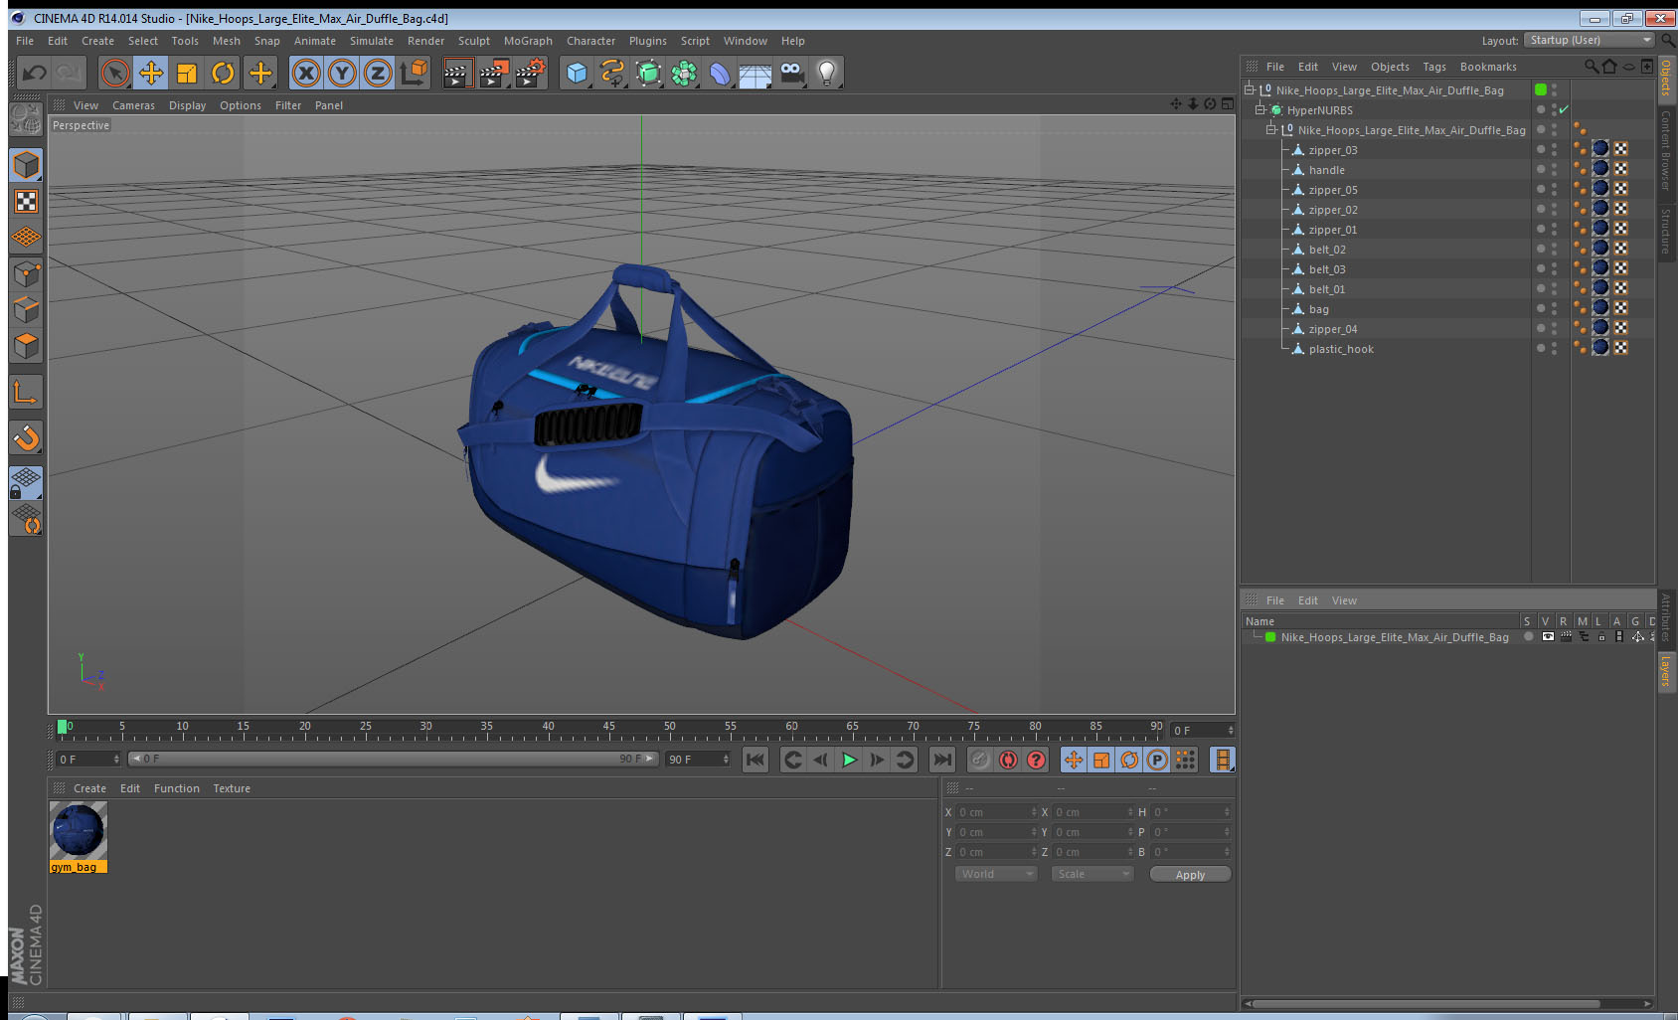Add a Camera object
Viewport: 1678px width, 1020px height.
point(791,73)
